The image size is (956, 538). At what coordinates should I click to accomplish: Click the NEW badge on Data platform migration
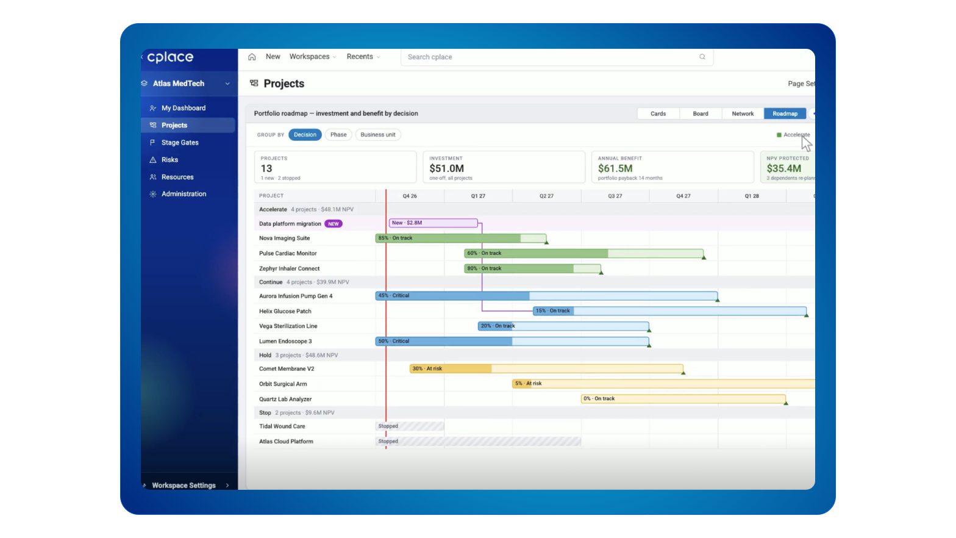[x=334, y=224]
